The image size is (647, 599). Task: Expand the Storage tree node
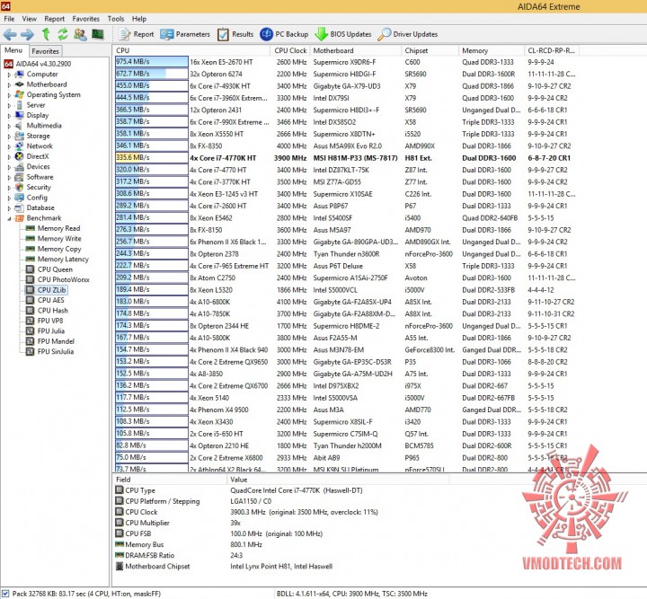9,137
